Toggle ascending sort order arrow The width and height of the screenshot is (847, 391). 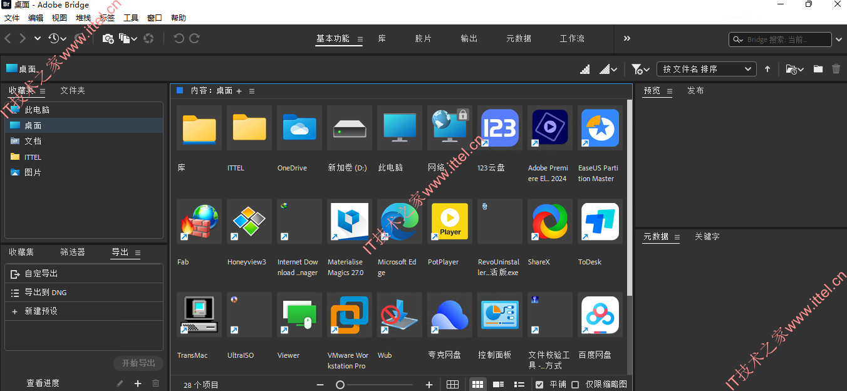point(767,69)
